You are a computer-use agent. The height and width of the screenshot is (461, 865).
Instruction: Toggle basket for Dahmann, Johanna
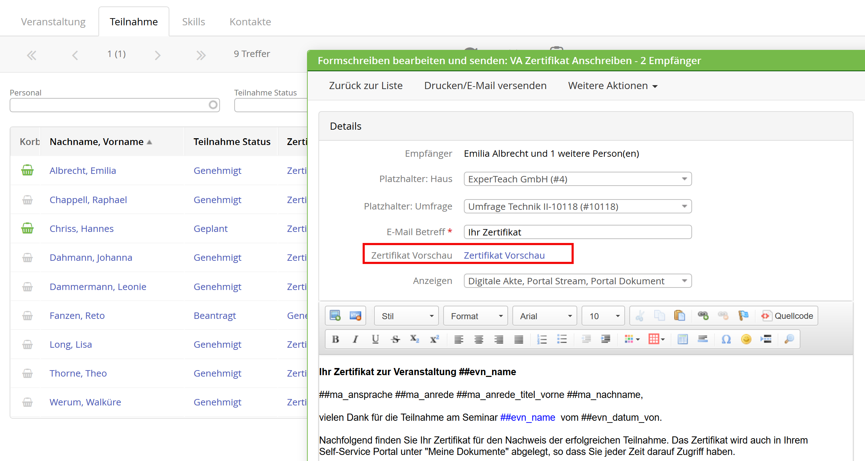(x=27, y=257)
